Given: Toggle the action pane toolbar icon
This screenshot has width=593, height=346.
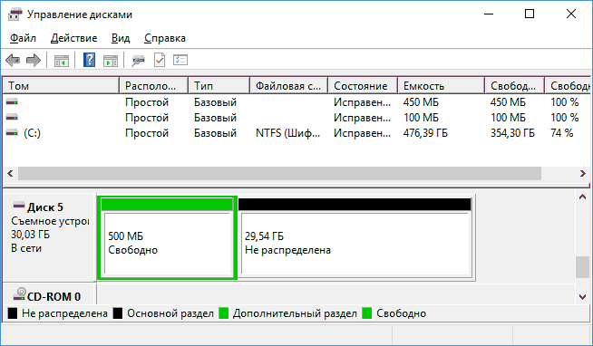Looking at the screenshot, I should pos(111,61).
